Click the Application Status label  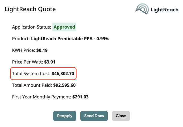pos(32,27)
